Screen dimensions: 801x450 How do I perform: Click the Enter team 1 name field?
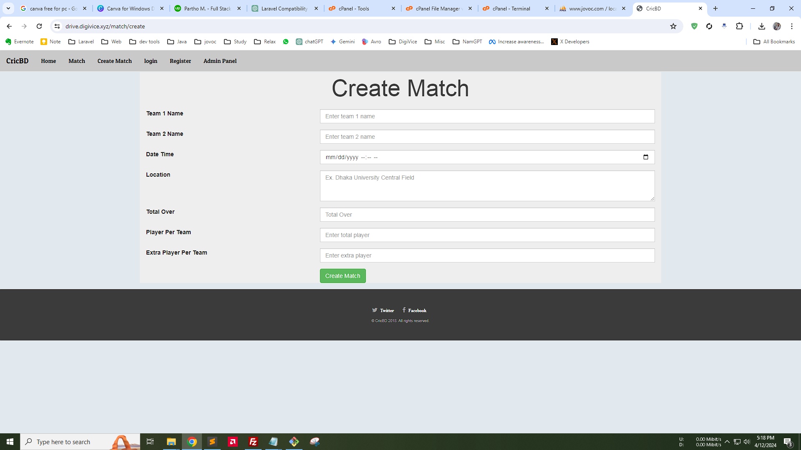point(487,116)
